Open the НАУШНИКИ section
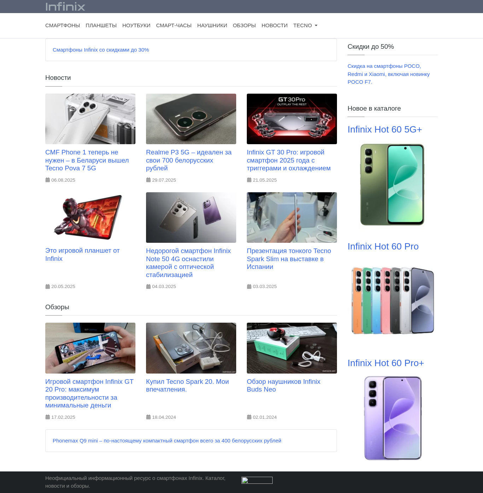The width and height of the screenshot is (483, 493). (x=212, y=25)
